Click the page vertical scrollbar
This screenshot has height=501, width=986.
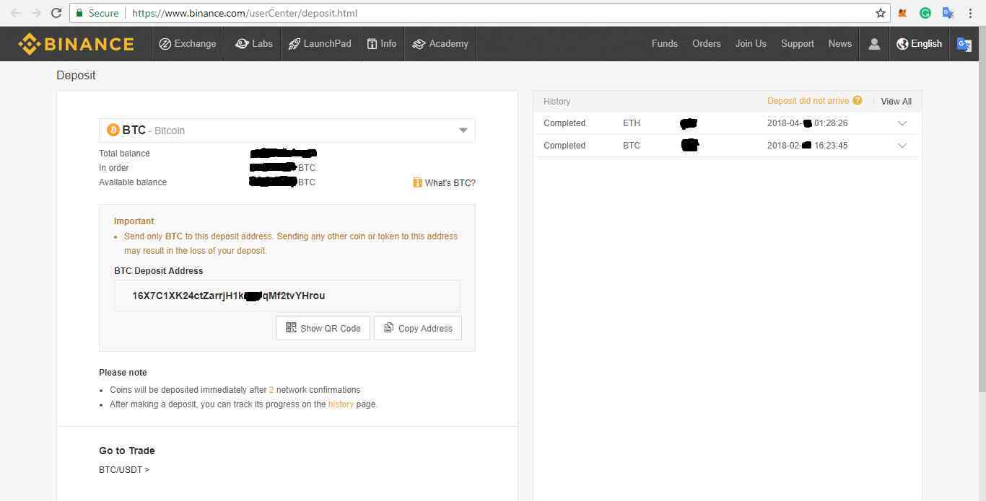(x=981, y=209)
